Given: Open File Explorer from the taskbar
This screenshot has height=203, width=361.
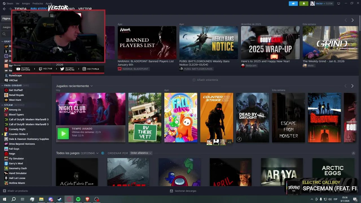Looking at the screenshot, I should (x=41, y=199).
